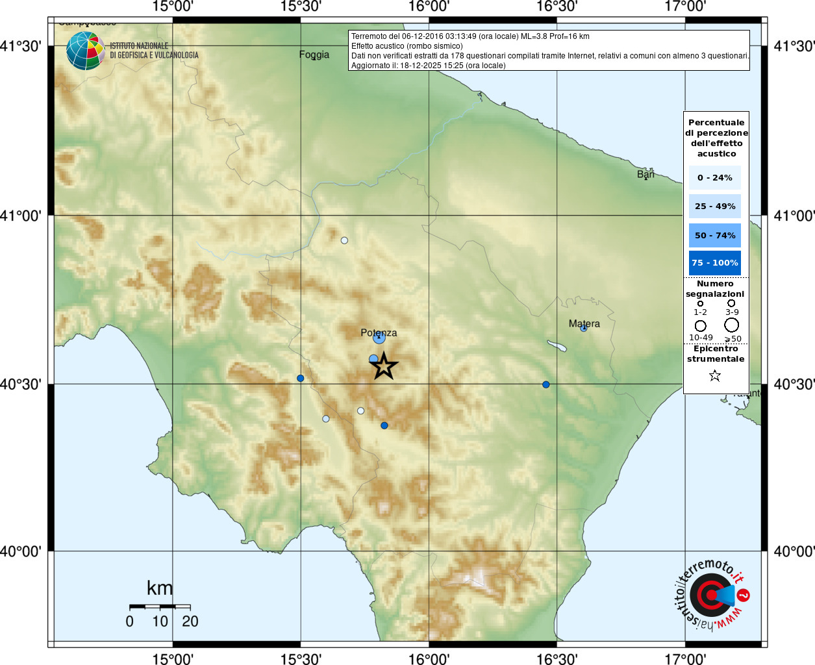
Task: Click the small blue marker at Matera
Action: click(584, 328)
